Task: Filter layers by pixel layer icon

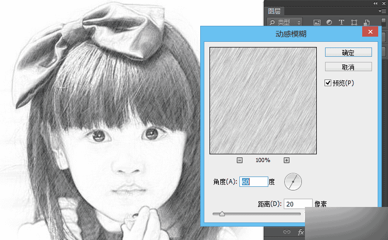Action: click(x=317, y=22)
